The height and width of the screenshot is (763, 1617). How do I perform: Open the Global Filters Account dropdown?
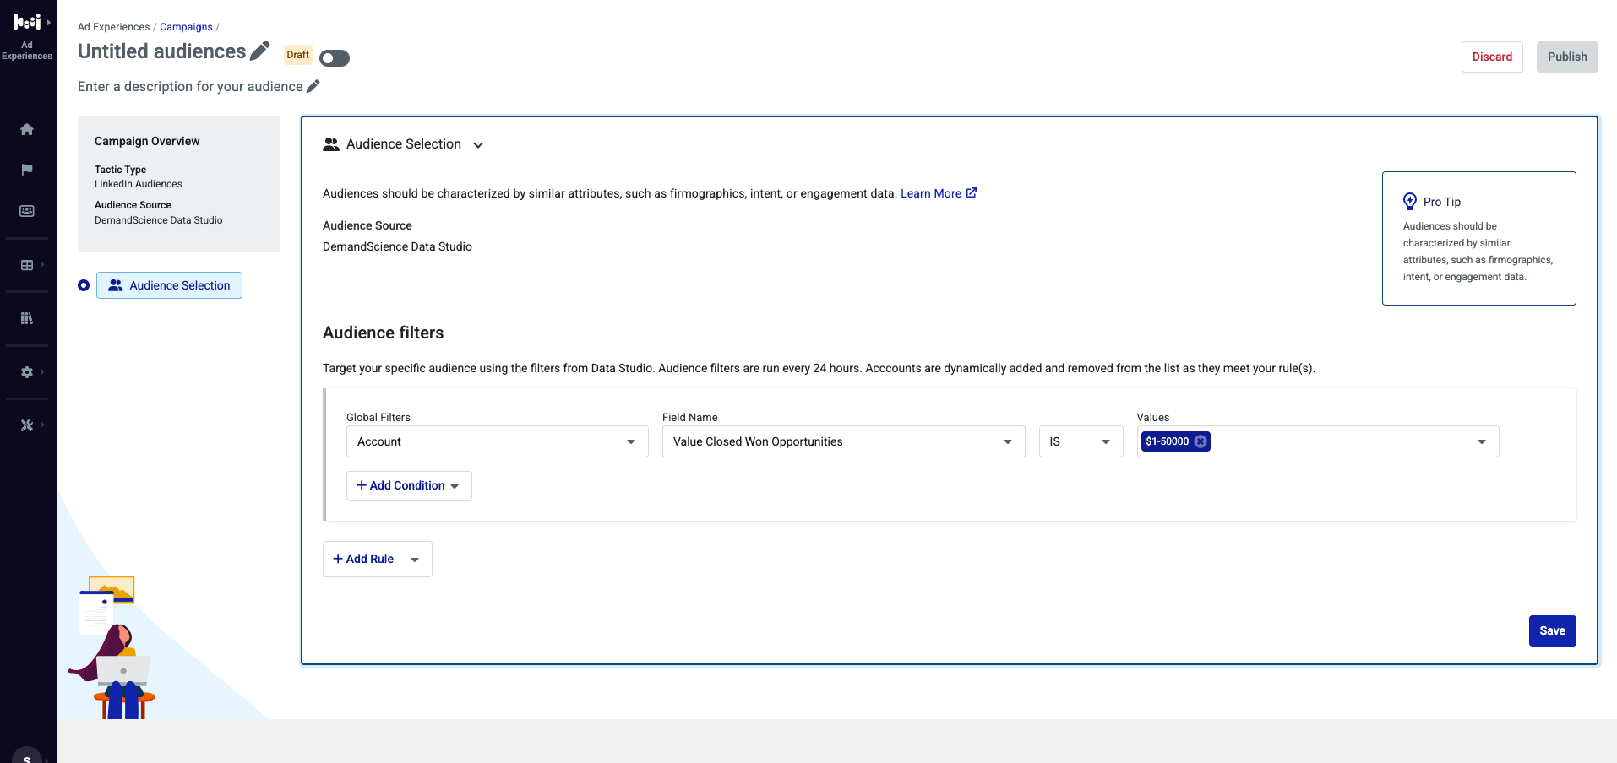click(x=498, y=441)
